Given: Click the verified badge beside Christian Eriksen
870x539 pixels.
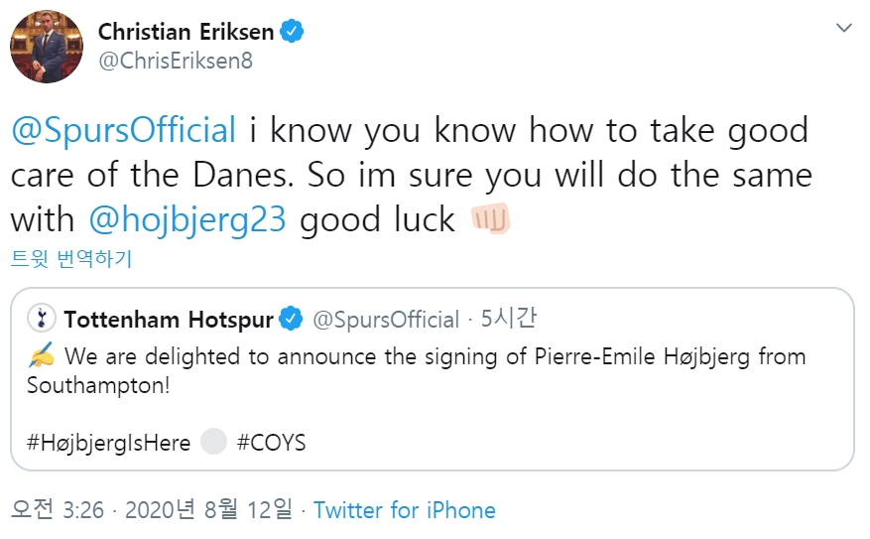Looking at the screenshot, I should point(291,32).
